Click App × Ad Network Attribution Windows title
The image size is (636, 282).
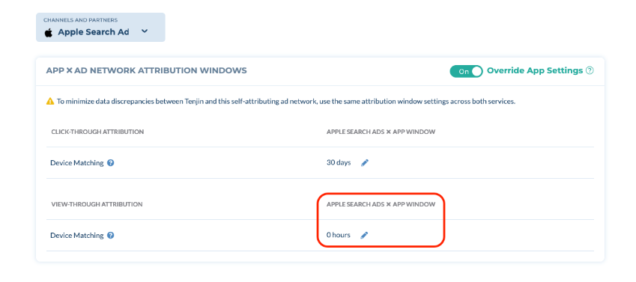pyautogui.click(x=146, y=70)
